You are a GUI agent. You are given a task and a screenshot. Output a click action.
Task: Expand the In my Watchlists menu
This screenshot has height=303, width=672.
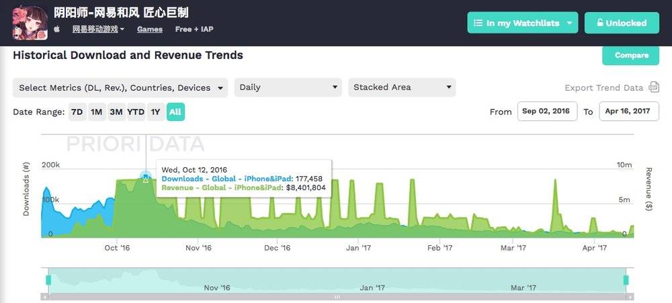522,23
